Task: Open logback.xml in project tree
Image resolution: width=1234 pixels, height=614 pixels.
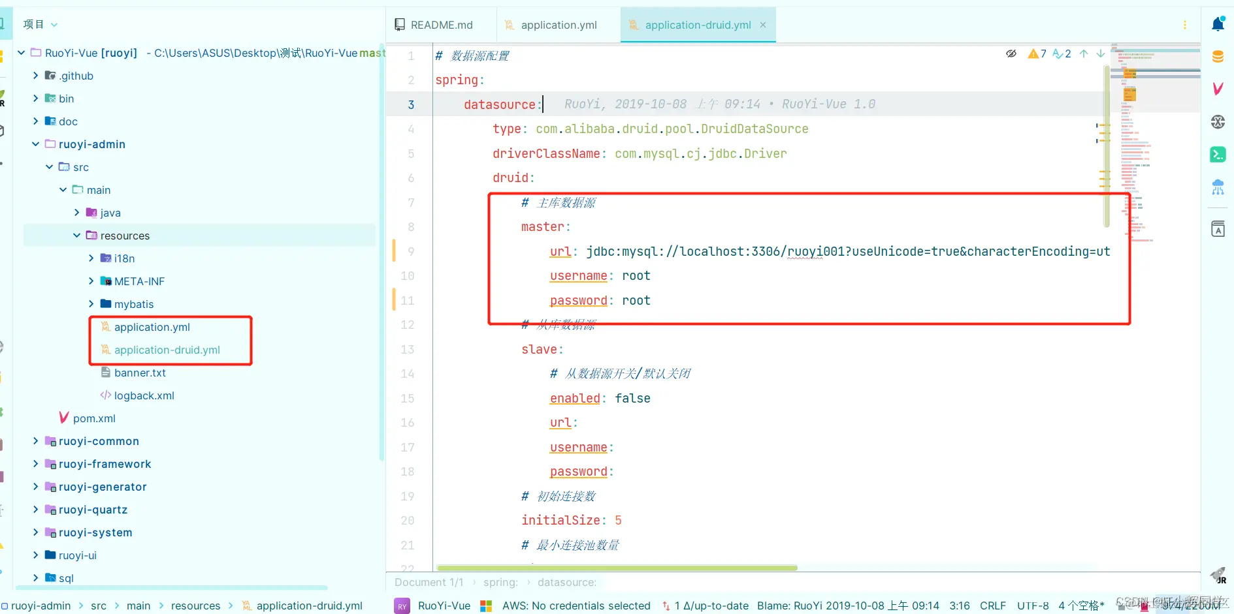Action: 144,395
